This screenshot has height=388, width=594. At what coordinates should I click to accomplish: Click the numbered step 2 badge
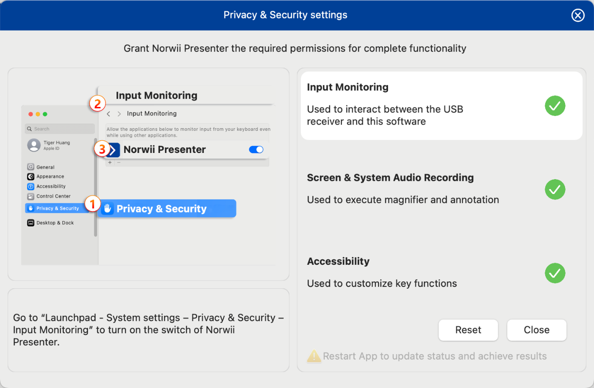(x=97, y=104)
